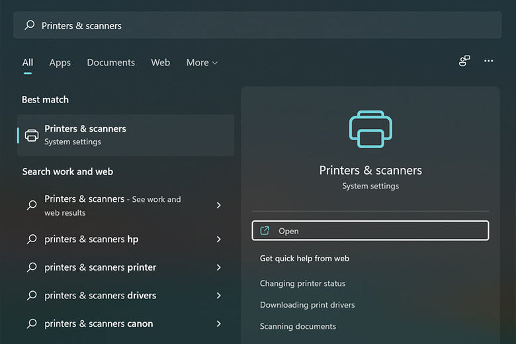The height and width of the screenshot is (344, 516).
Task: Click the Open external link icon
Action: click(265, 230)
